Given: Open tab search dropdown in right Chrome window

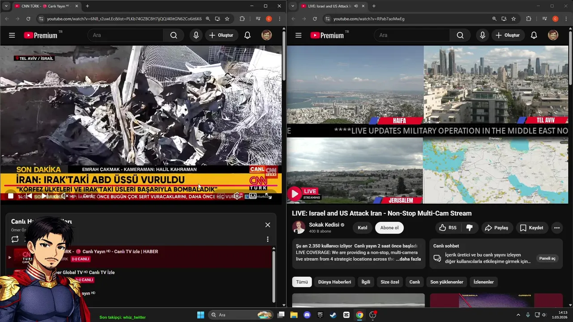Looking at the screenshot, I should click(x=292, y=6).
